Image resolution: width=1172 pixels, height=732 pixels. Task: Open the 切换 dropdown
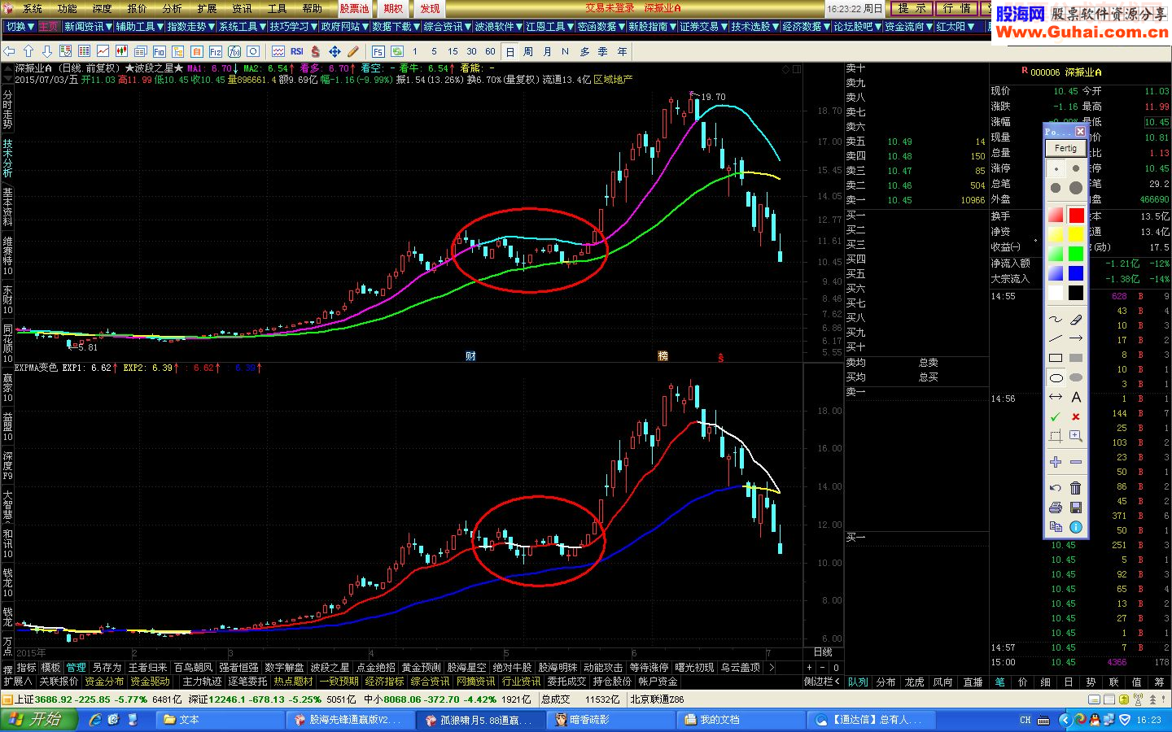coord(20,27)
